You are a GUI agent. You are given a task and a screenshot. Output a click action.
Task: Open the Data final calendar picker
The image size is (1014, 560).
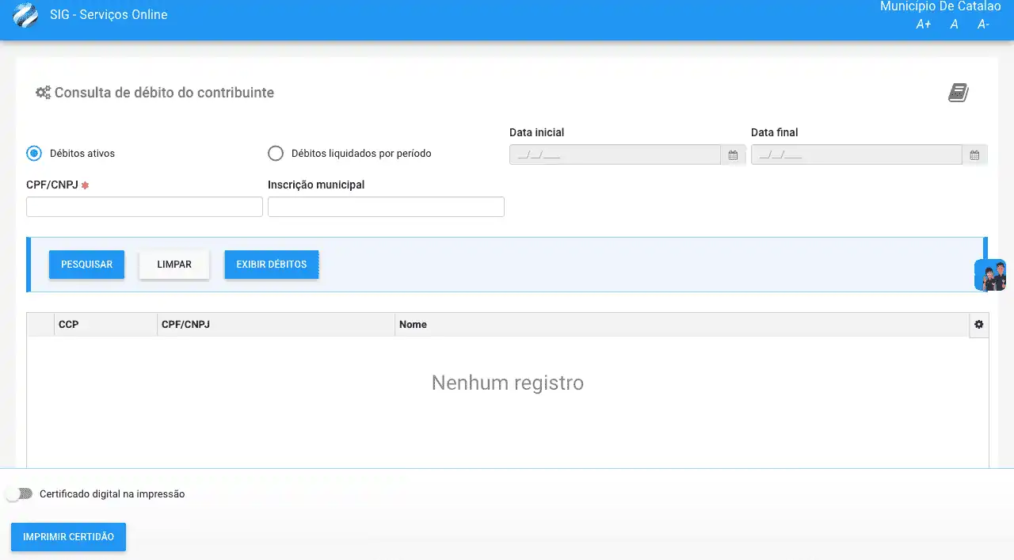coord(974,155)
